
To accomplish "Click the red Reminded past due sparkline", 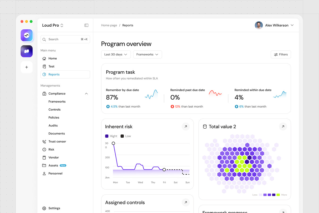I will point(215,93).
